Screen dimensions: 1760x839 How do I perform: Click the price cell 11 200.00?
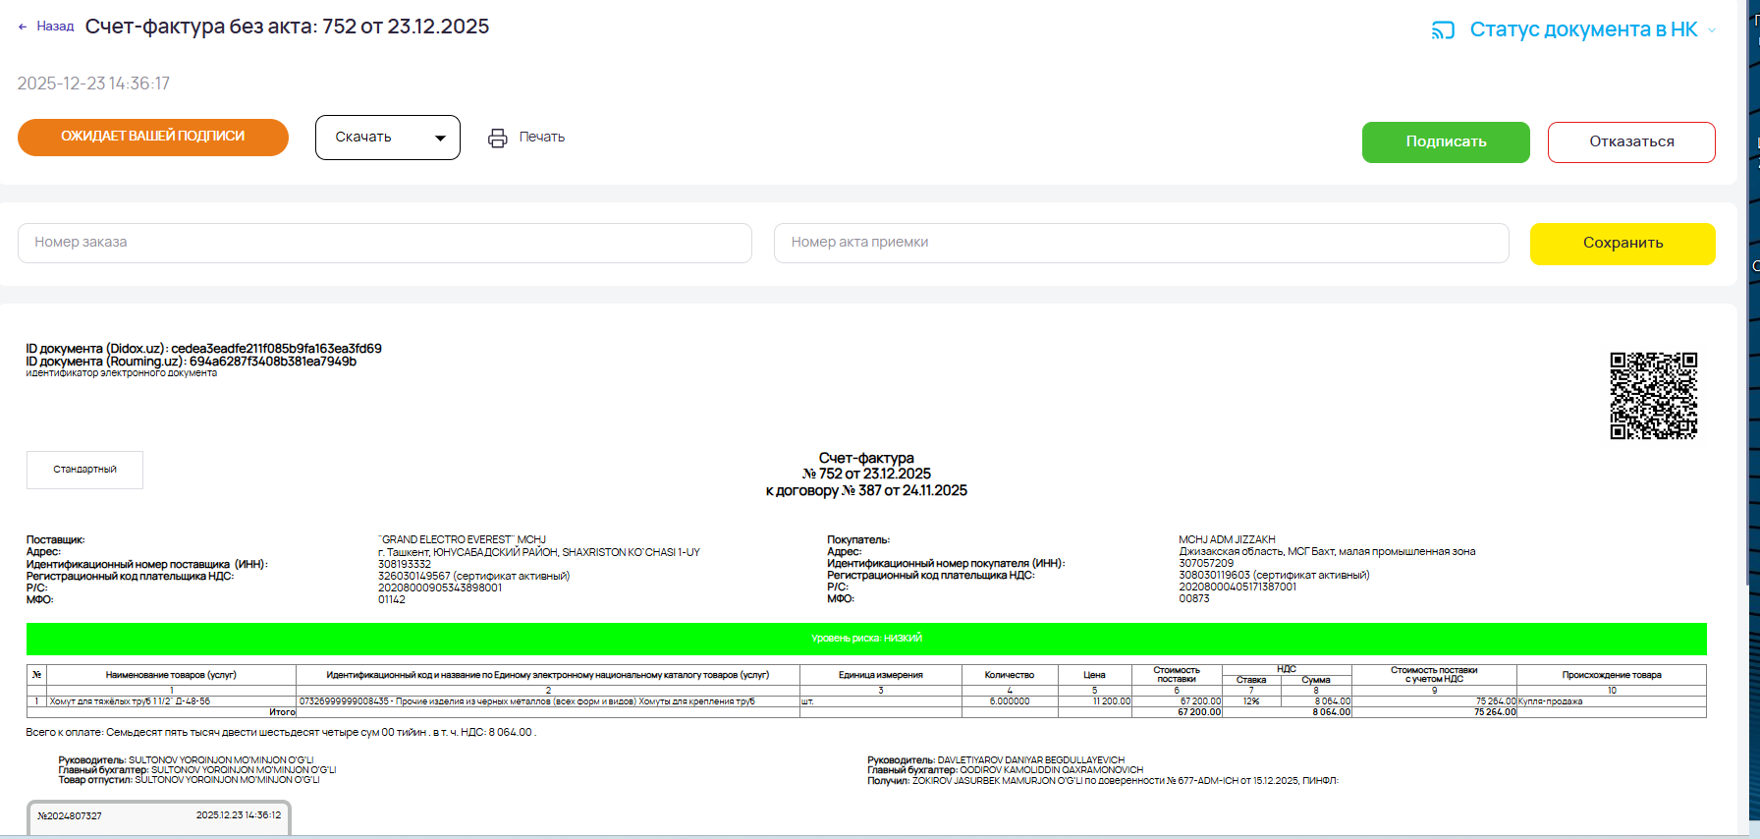click(x=1095, y=701)
